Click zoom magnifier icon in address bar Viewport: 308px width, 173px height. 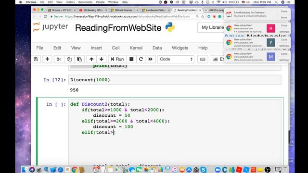[197, 16]
